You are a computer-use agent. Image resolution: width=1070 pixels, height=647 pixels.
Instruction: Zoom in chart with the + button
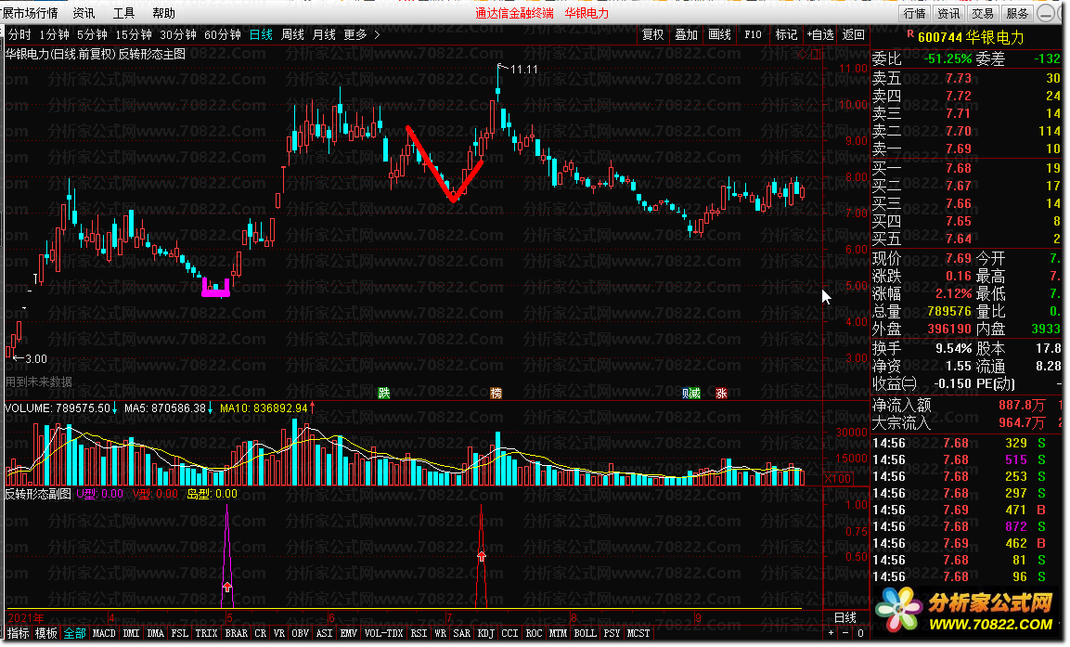click(831, 633)
